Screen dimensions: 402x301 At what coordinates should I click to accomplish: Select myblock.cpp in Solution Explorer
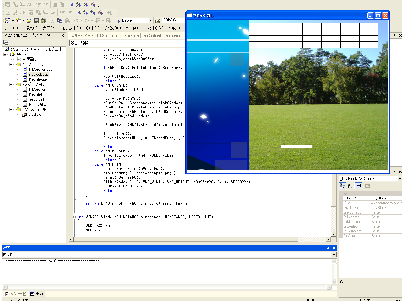pyautogui.click(x=38, y=74)
